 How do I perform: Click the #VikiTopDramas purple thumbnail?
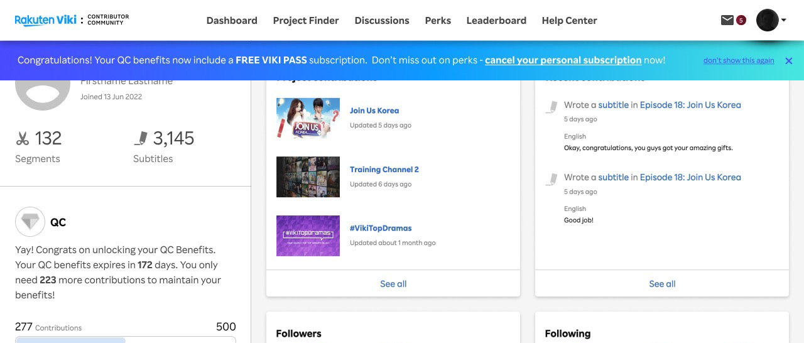308,236
